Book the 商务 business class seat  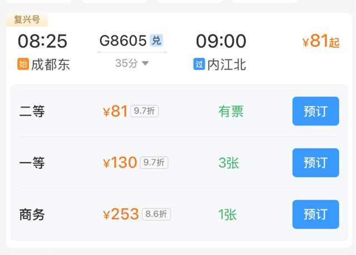click(315, 214)
